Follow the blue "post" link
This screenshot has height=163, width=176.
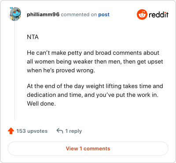(x=104, y=14)
